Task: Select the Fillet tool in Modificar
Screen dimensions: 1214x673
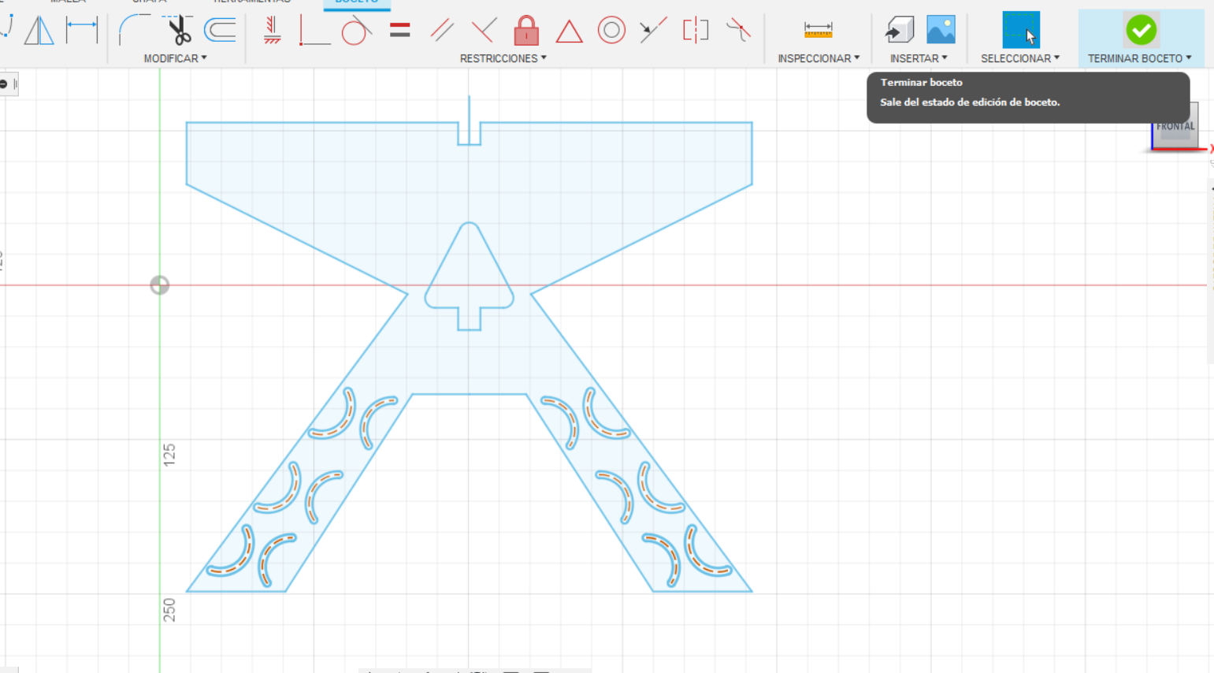Action: click(x=134, y=30)
